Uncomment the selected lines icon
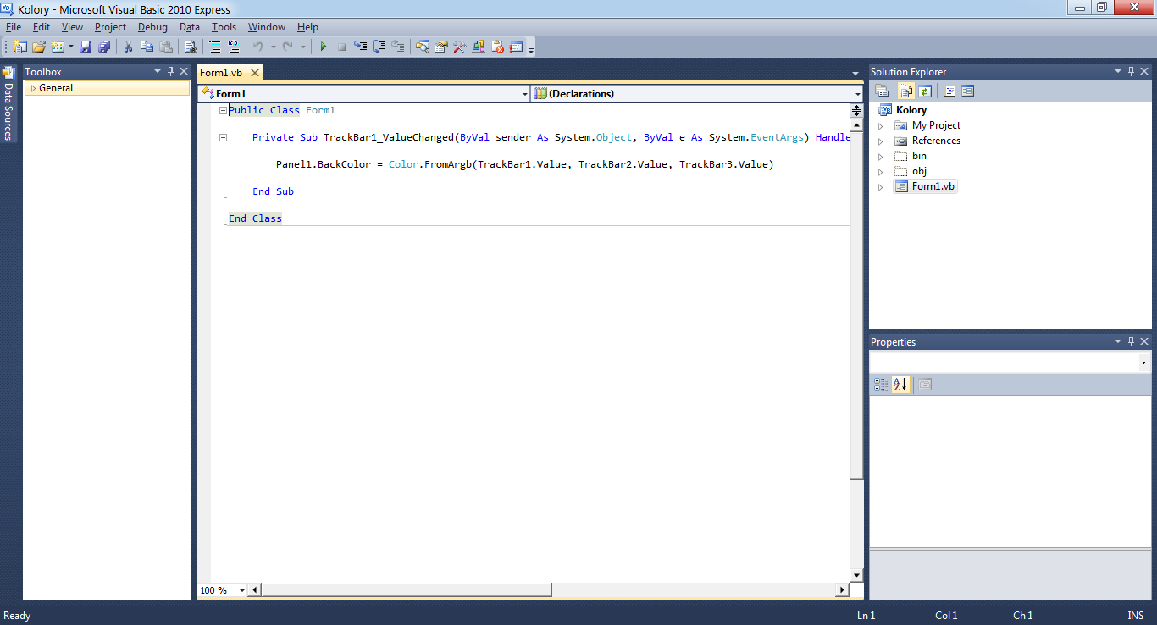The height and width of the screenshot is (625, 1157). (234, 47)
